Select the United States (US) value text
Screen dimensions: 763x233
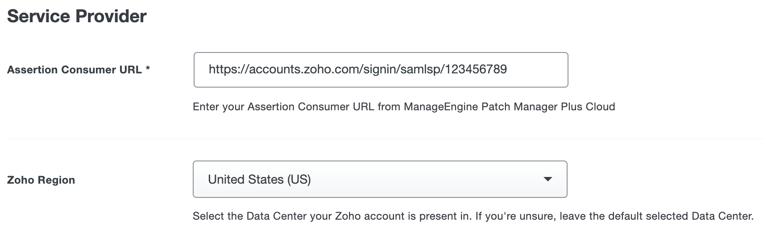(259, 179)
